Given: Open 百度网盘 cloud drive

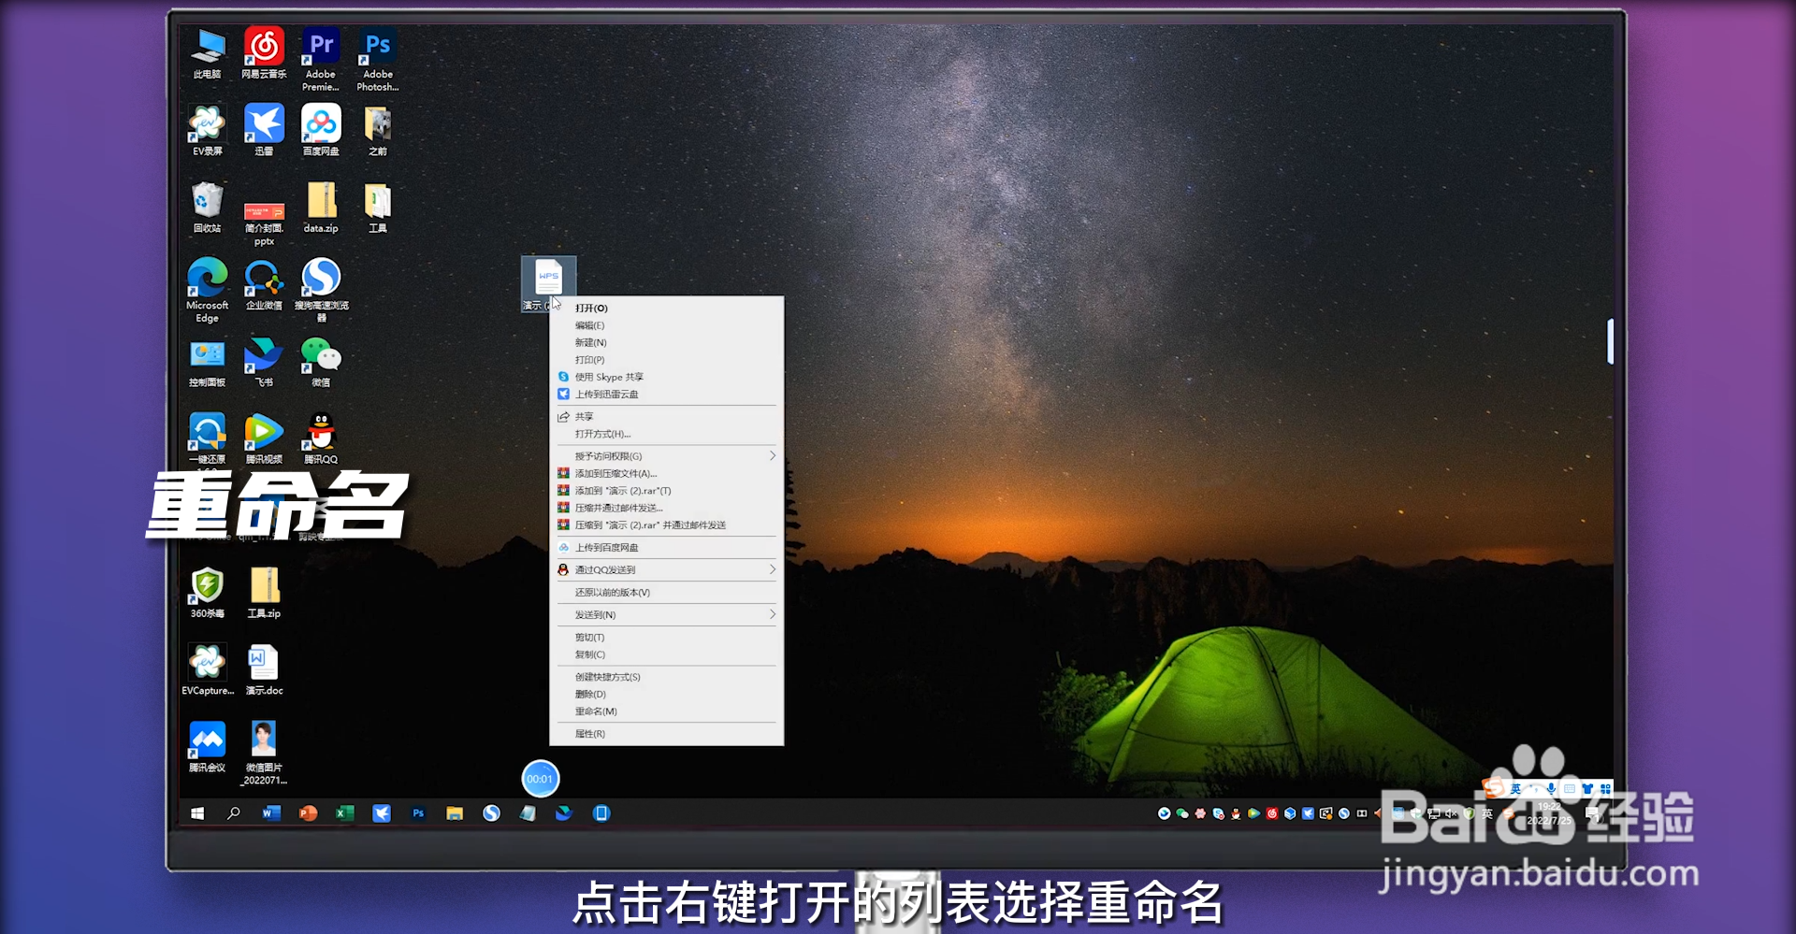Looking at the screenshot, I should pos(321,124).
